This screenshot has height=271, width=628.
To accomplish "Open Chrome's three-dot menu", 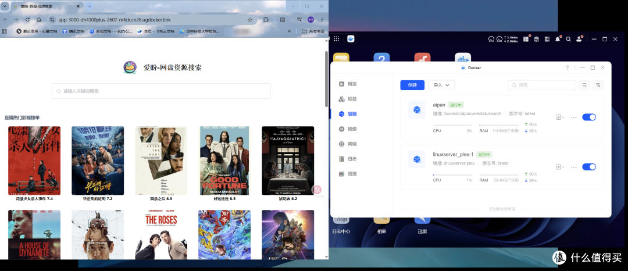I will [322, 20].
